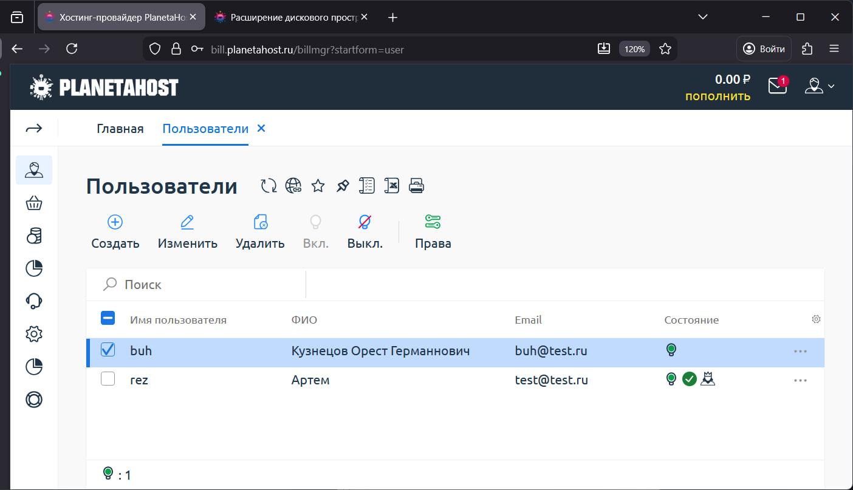
Task: Copy the page link via globe icon
Action: point(293,185)
